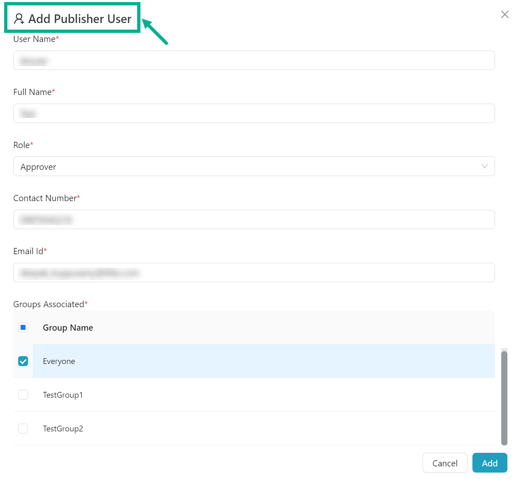Select the Everyone row label
Screen dimensions: 521x482
click(59, 361)
